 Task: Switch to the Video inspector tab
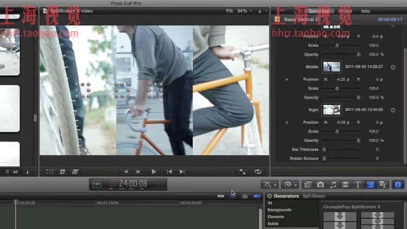click(x=346, y=11)
